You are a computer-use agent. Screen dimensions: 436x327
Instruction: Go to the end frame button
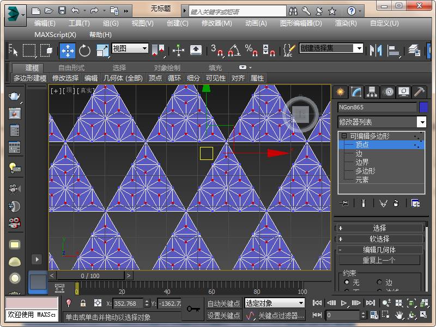tap(370, 303)
